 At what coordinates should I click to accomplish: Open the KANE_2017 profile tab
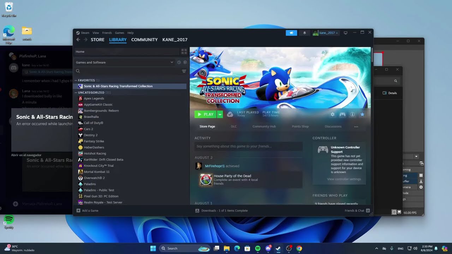[175, 40]
